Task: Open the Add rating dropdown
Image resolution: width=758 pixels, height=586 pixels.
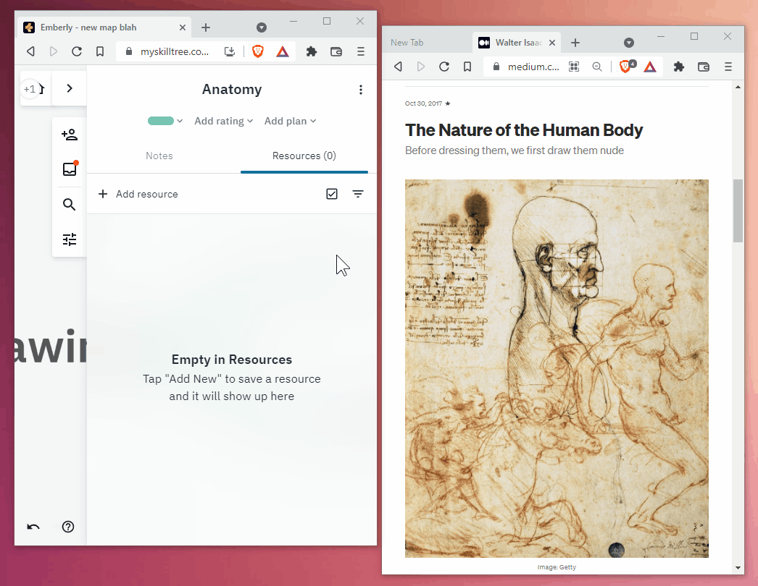Action: 223,121
